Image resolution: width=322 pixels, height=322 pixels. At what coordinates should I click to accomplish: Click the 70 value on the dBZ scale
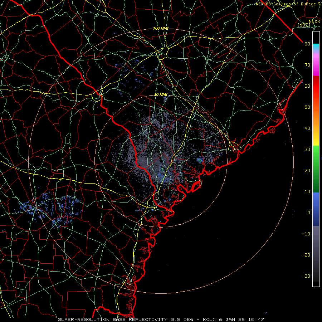tap(307, 65)
